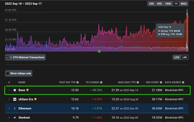The width and height of the screenshot is (194, 122).
Task: Click Blockchain RPC in the Ethereum row
Action: pos(174,109)
